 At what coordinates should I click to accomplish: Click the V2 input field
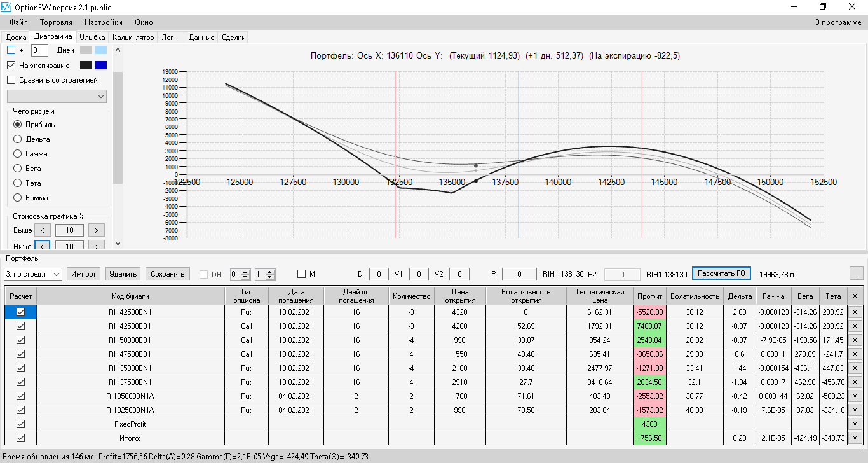459,274
